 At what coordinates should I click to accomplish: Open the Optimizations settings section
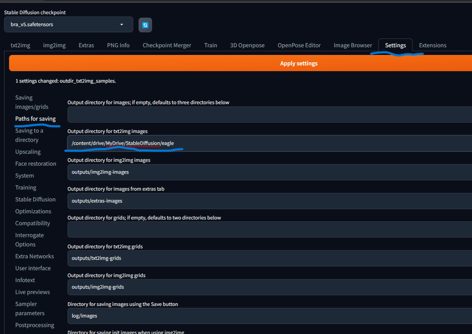33,211
